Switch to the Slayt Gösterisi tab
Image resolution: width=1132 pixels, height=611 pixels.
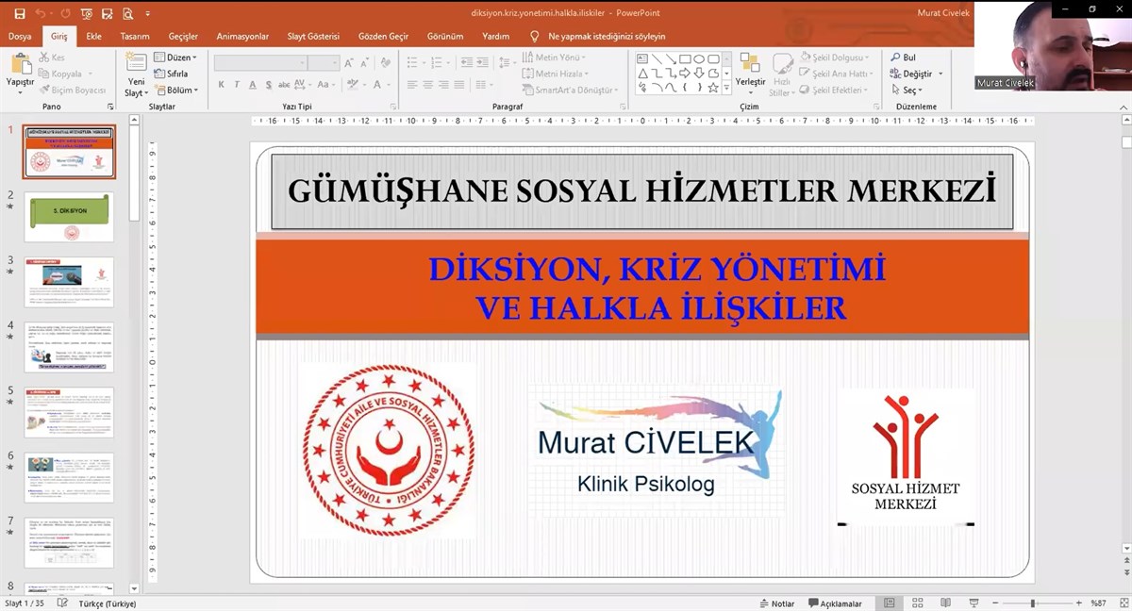pos(313,36)
